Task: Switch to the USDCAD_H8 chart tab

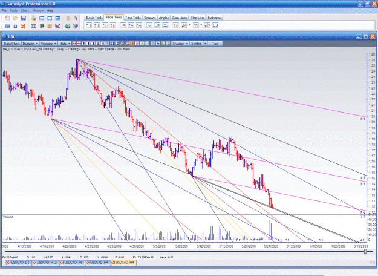Action: tap(71, 263)
